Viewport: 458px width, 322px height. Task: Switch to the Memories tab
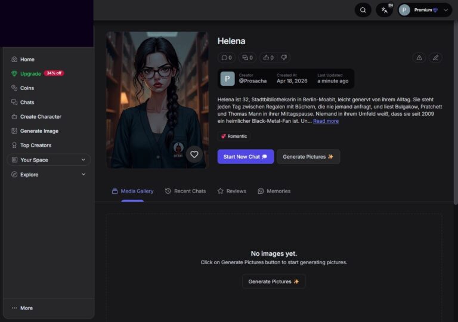(x=274, y=191)
